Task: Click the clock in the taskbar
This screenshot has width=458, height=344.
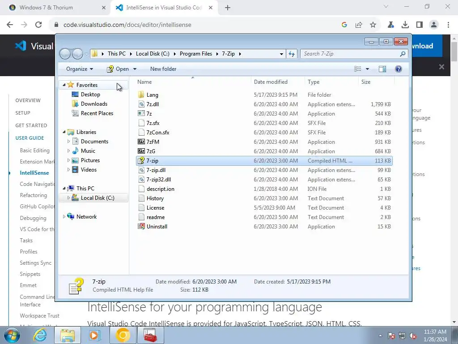Action: click(435, 335)
